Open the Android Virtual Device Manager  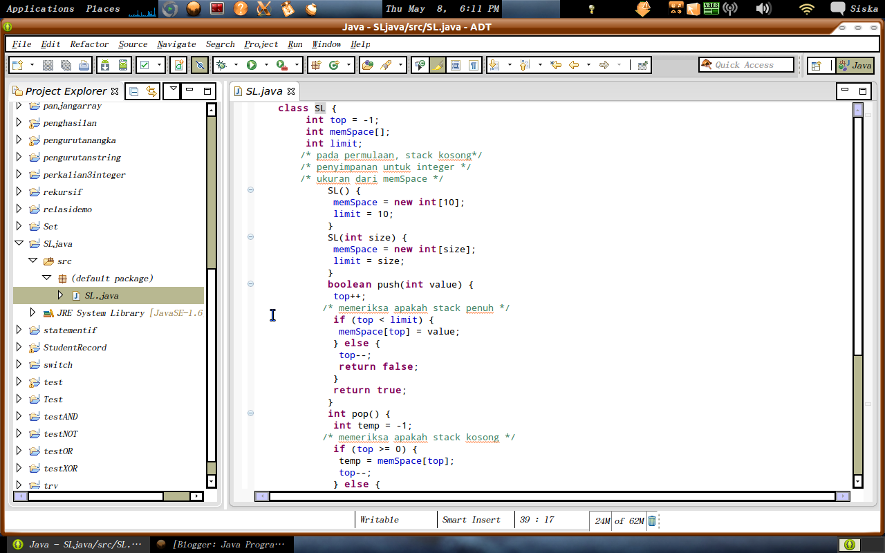123,65
